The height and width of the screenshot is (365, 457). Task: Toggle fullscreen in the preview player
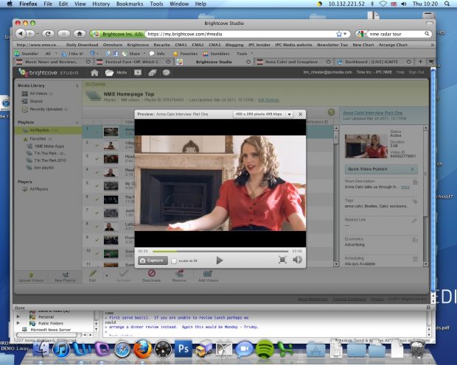click(282, 260)
